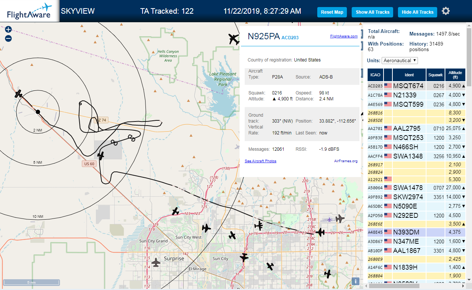This screenshot has width=472, height=290.
Task: Select the aircraft icon near exit 215A
Action: (x=321, y=233)
